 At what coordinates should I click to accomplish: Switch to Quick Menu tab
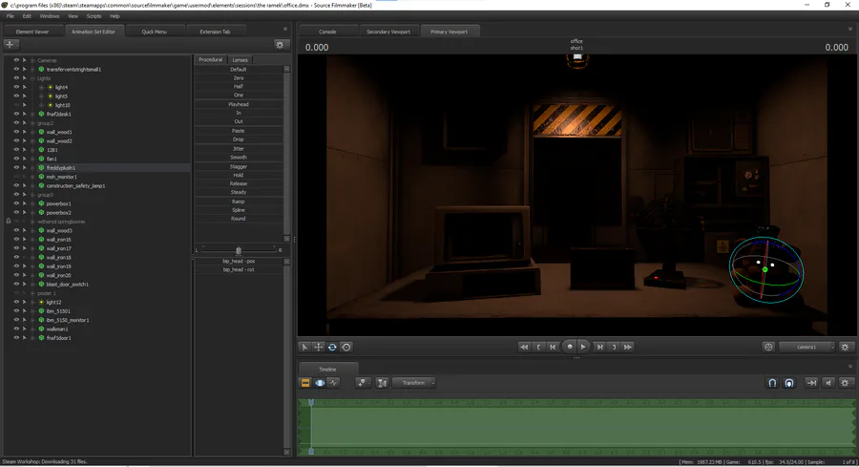155,32
